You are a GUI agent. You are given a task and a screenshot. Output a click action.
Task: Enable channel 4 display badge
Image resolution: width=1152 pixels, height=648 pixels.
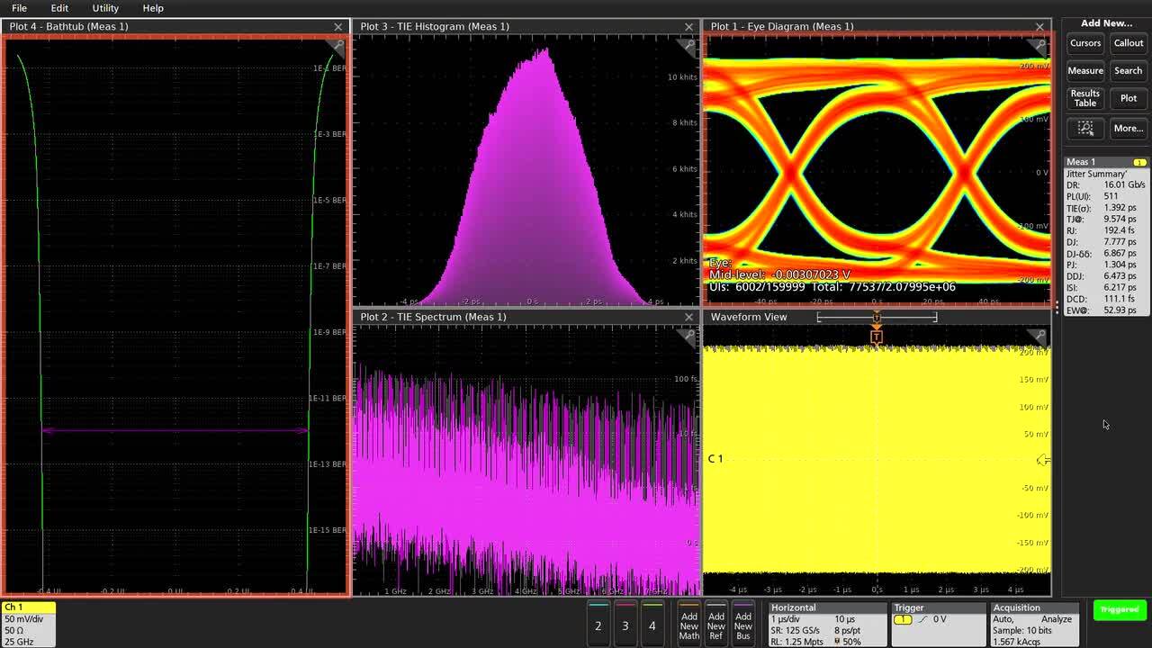click(653, 625)
